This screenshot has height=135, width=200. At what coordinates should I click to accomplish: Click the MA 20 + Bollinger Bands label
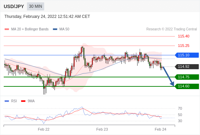tap(30, 29)
